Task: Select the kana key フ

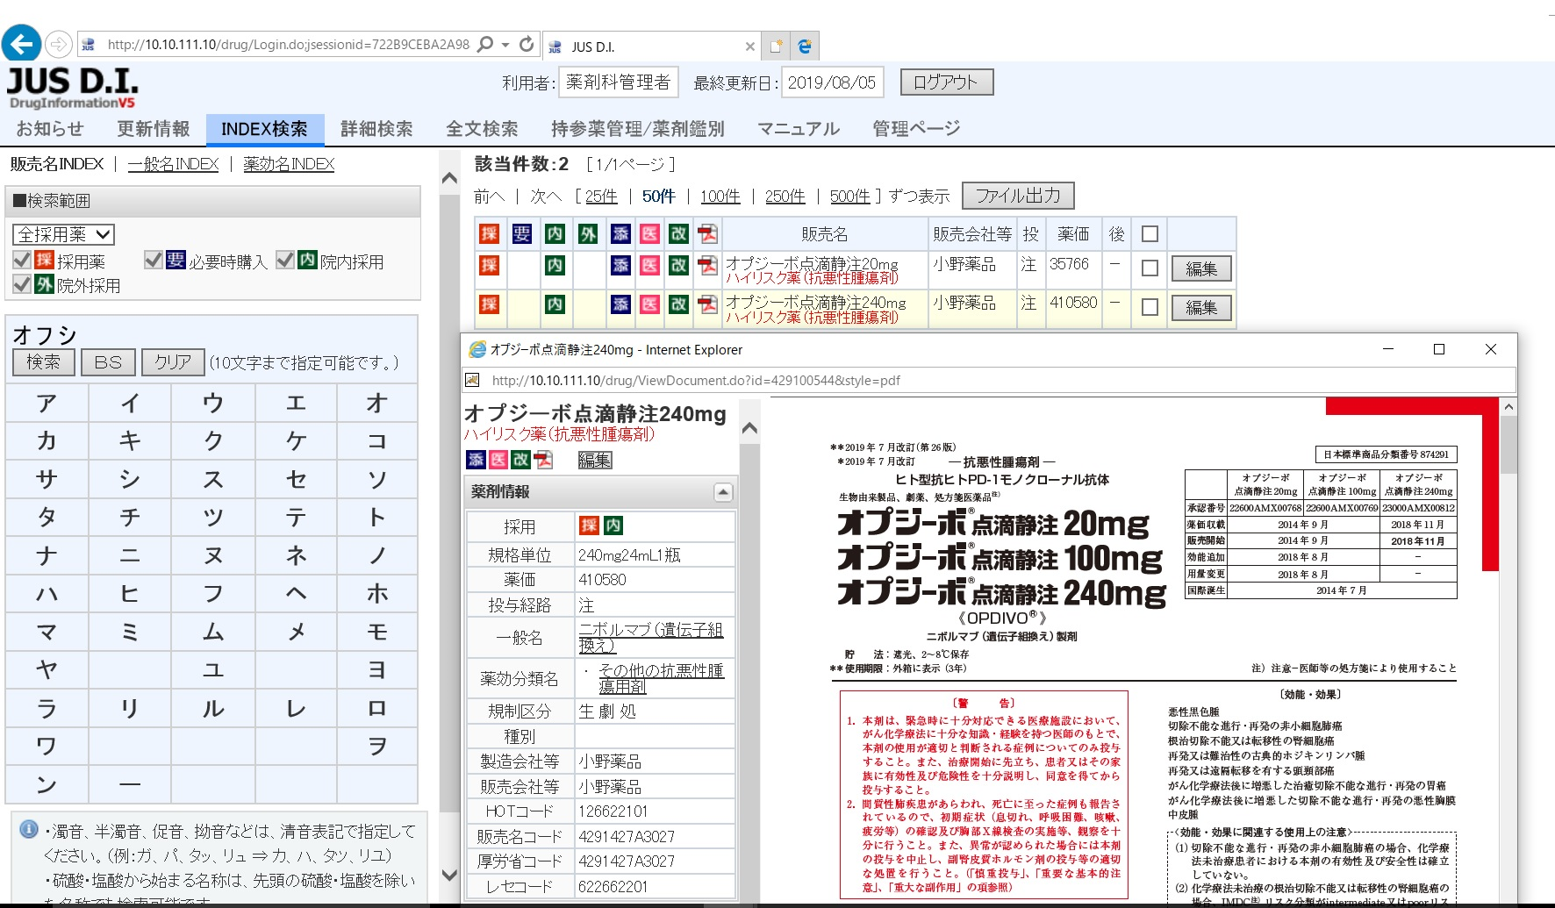Action: tap(213, 593)
